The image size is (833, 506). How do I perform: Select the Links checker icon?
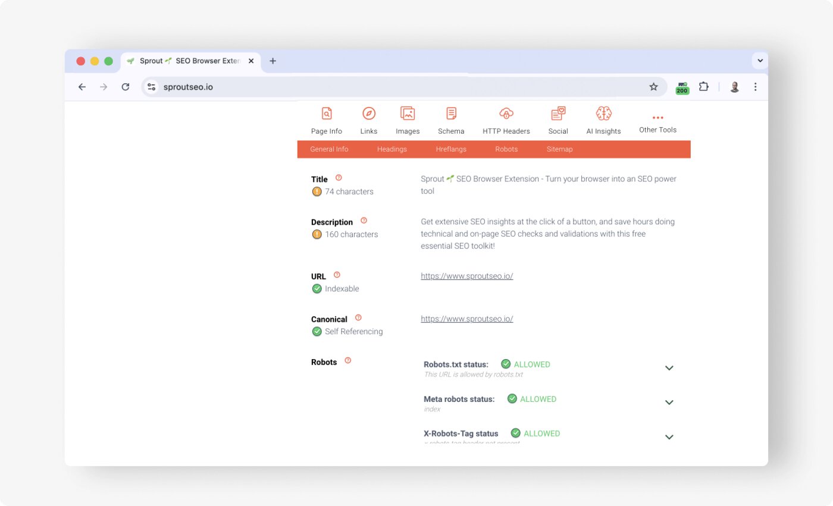point(369,120)
